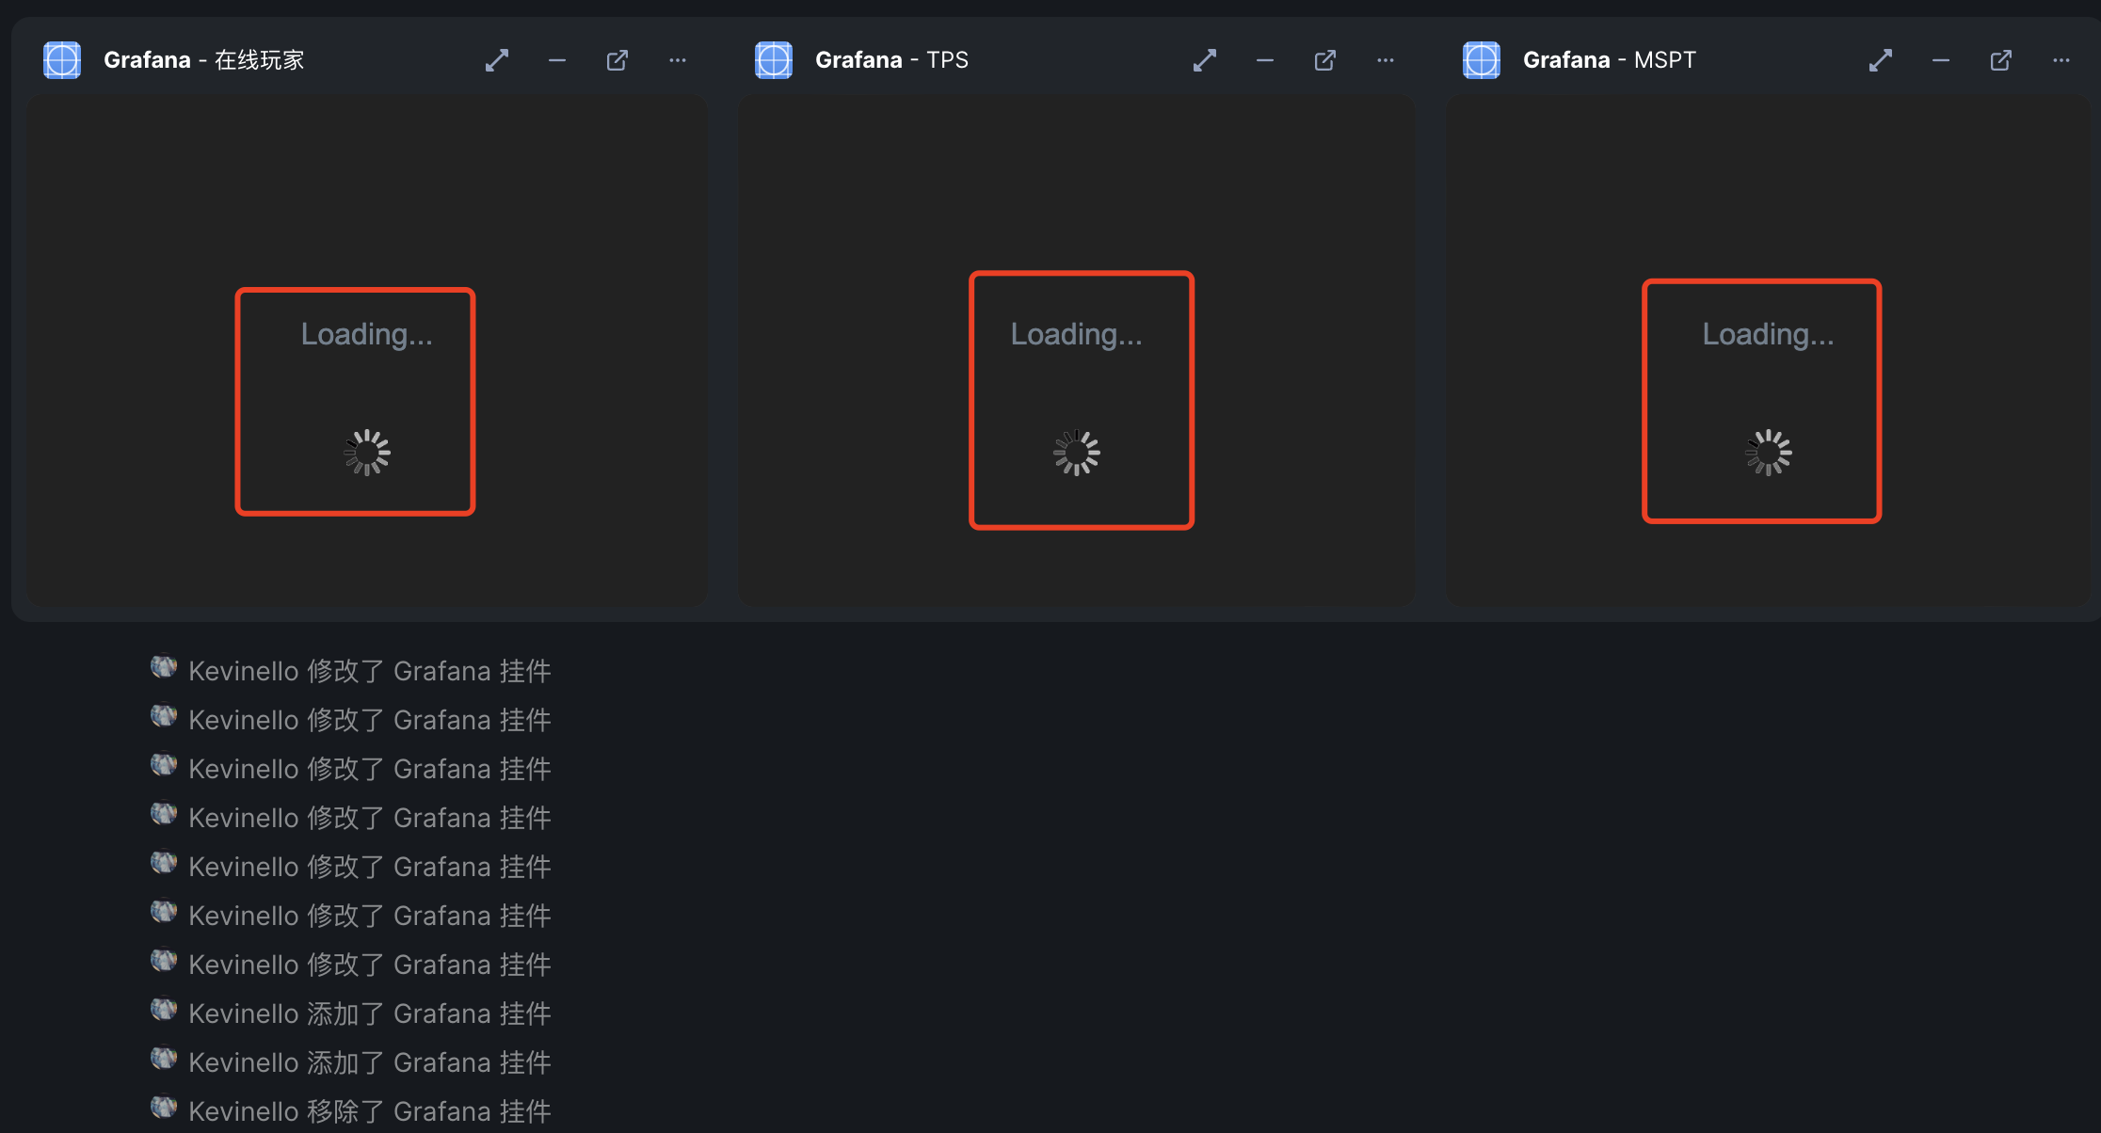Click the "Grafana - MSPT" widget title
Image resolution: width=2101 pixels, height=1133 pixels.
1610,60
